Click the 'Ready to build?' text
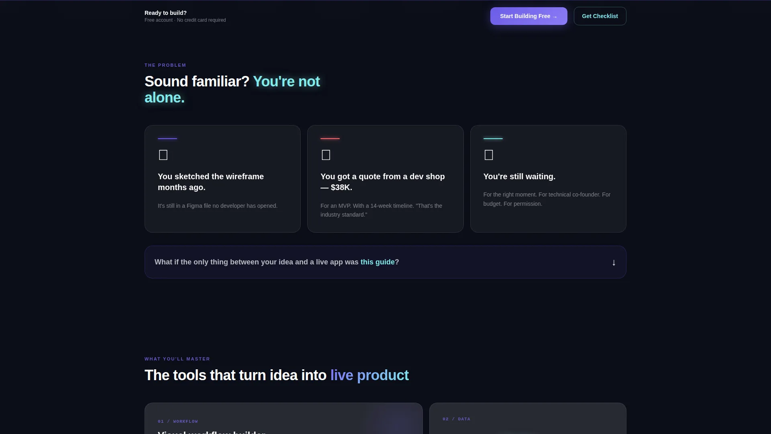The height and width of the screenshot is (434, 771). click(165, 13)
